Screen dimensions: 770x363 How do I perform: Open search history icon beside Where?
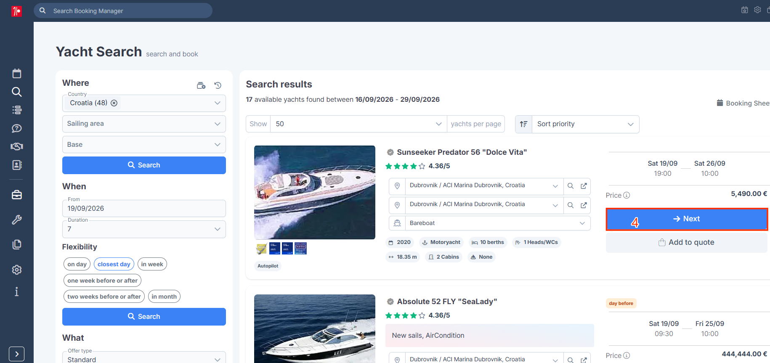click(218, 85)
